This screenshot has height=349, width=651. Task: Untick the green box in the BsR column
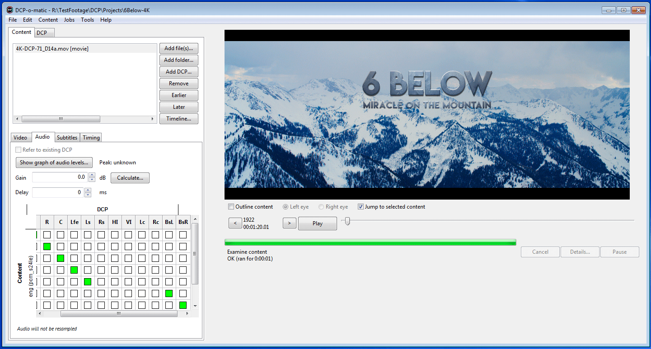tap(183, 305)
